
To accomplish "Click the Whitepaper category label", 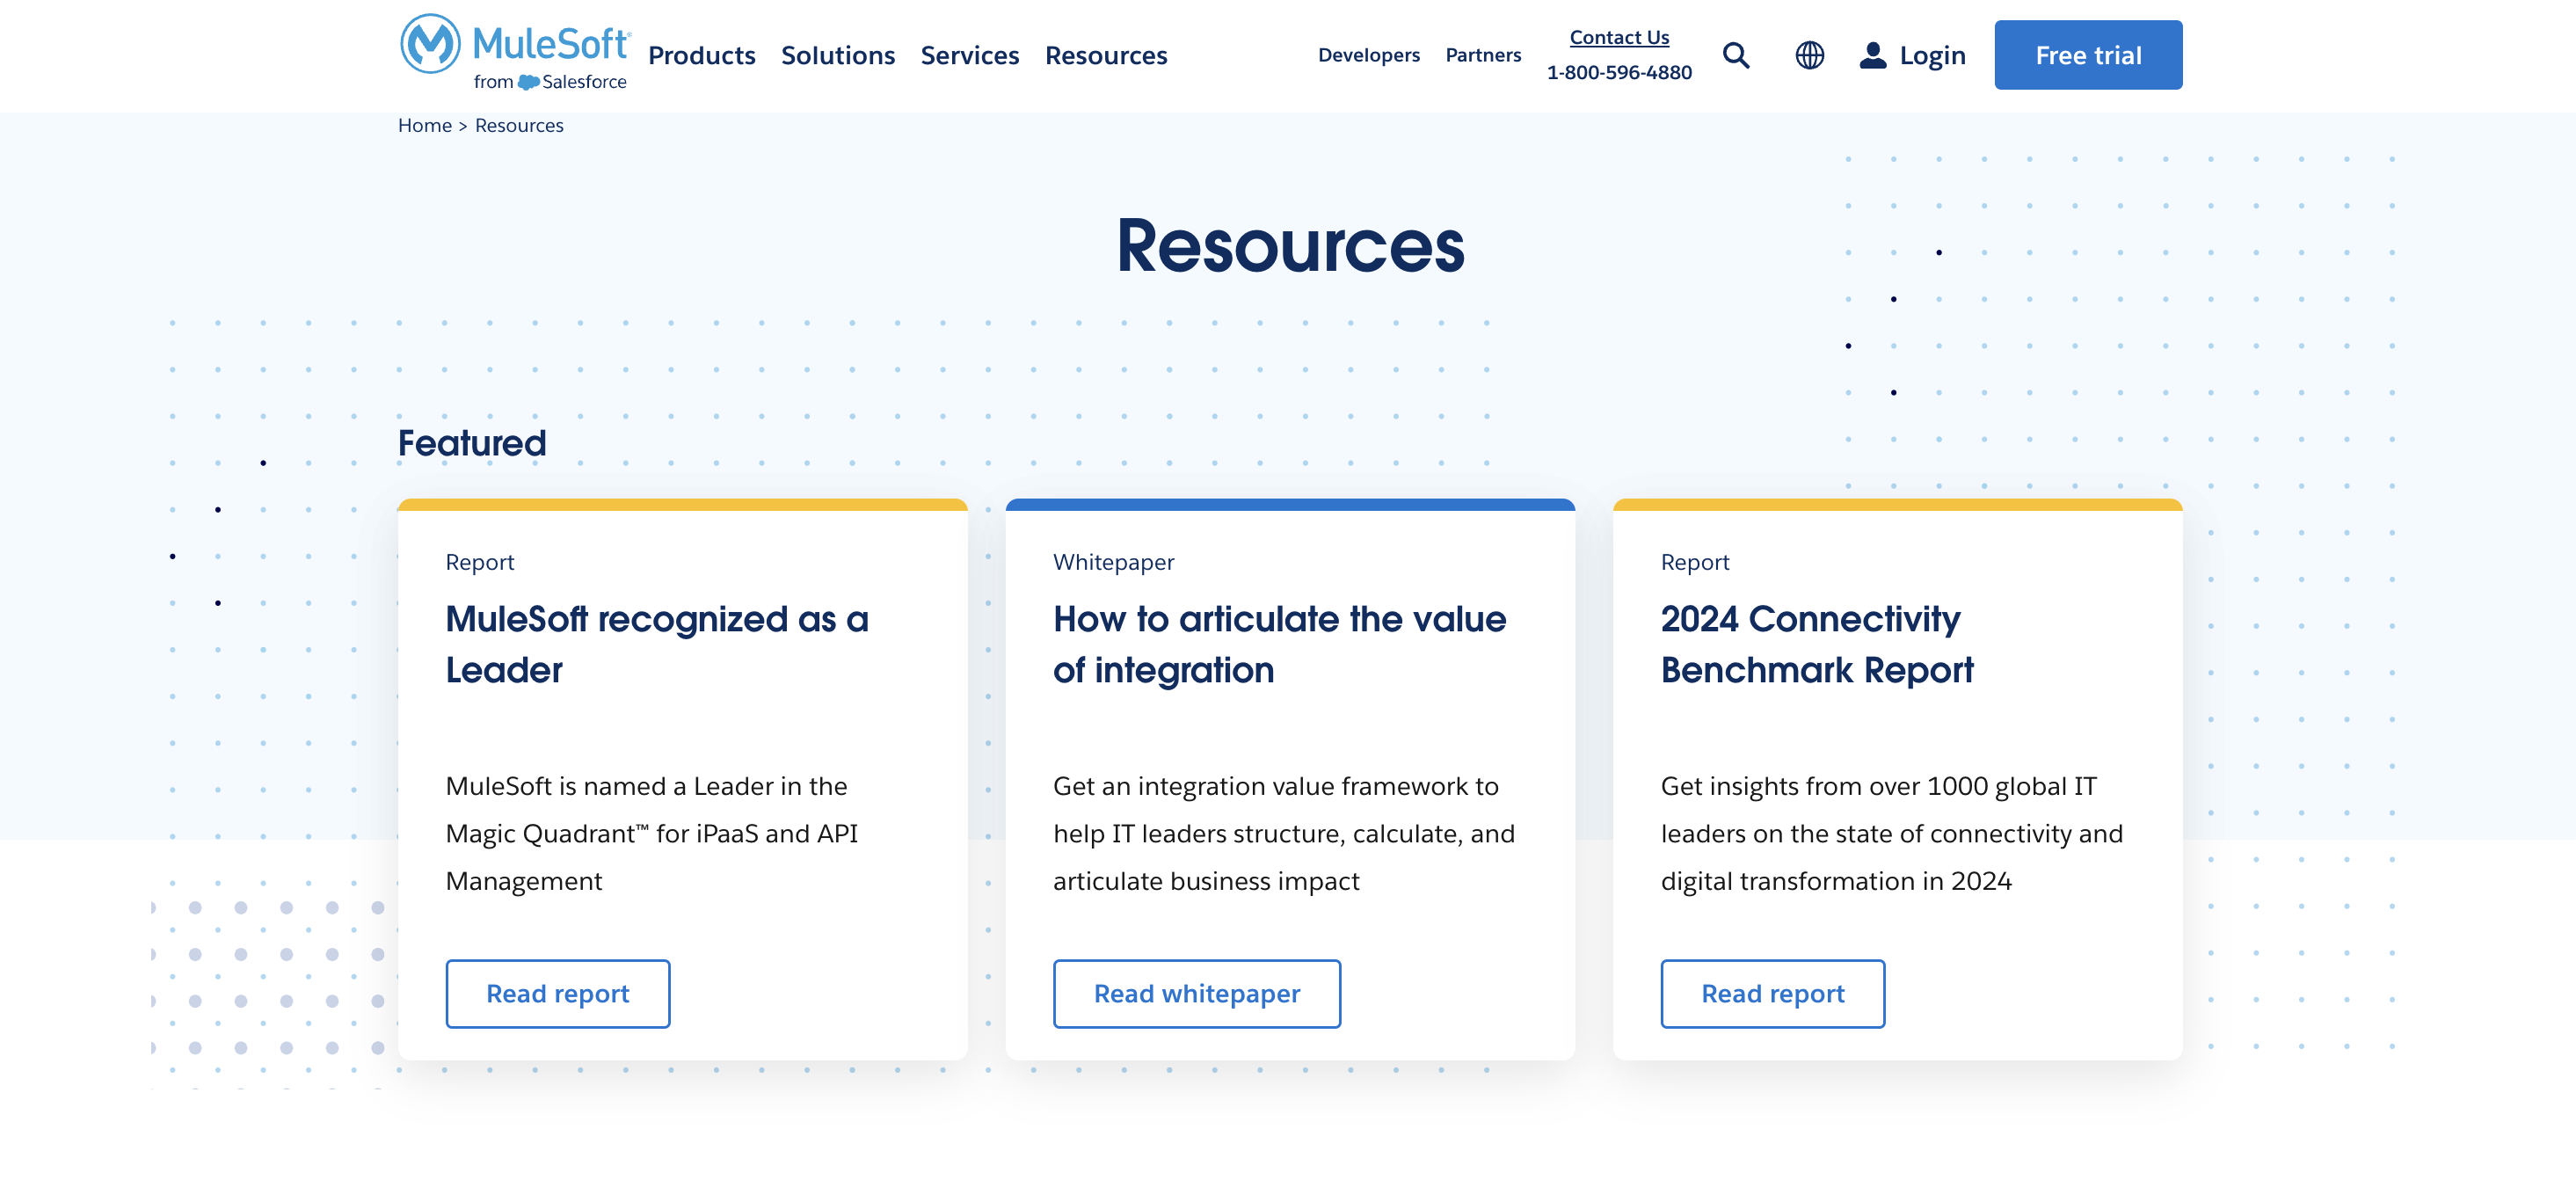I will click(1113, 562).
